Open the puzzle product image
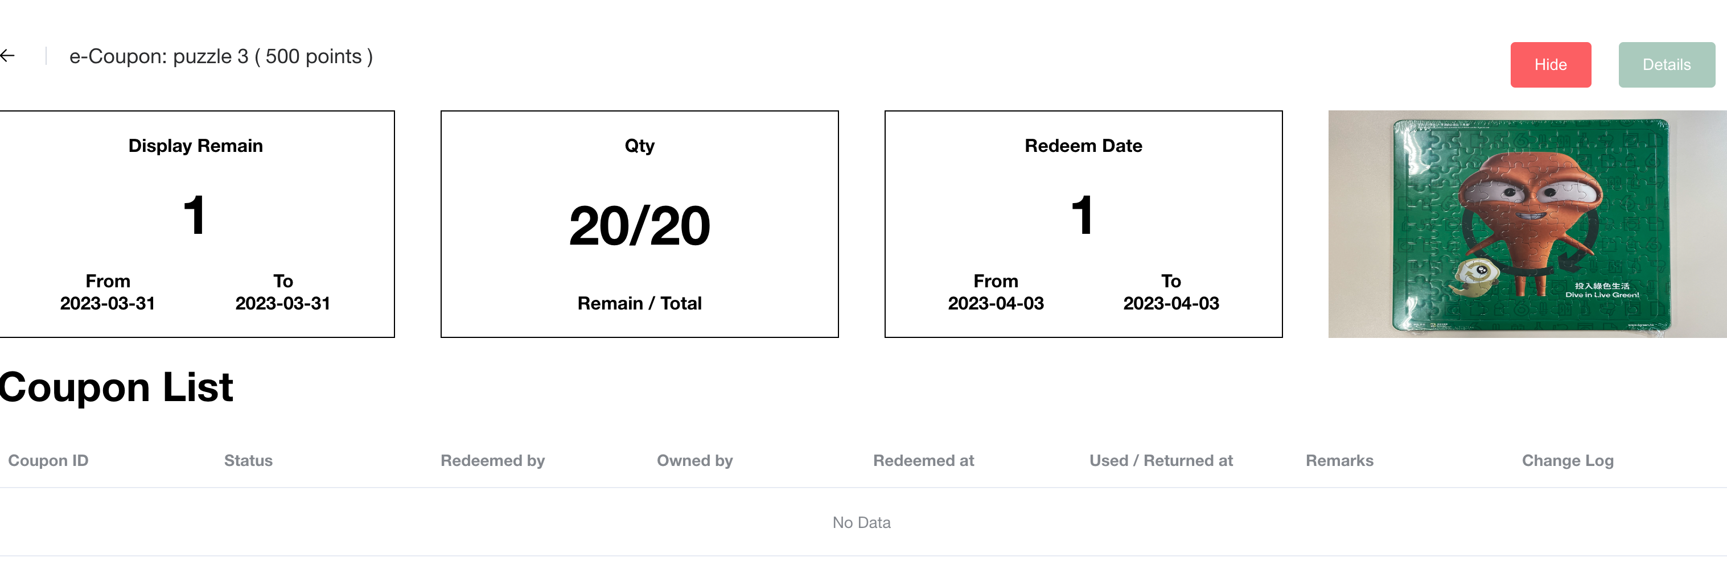 click(x=1527, y=224)
